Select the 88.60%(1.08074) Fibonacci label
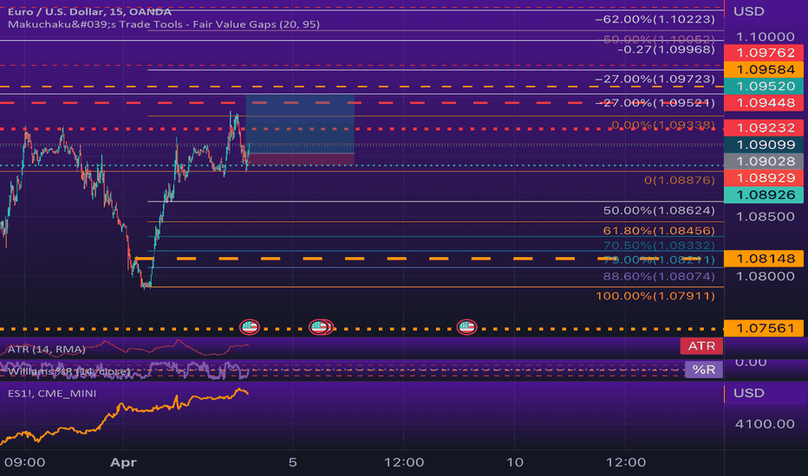808x476 pixels. (x=659, y=276)
